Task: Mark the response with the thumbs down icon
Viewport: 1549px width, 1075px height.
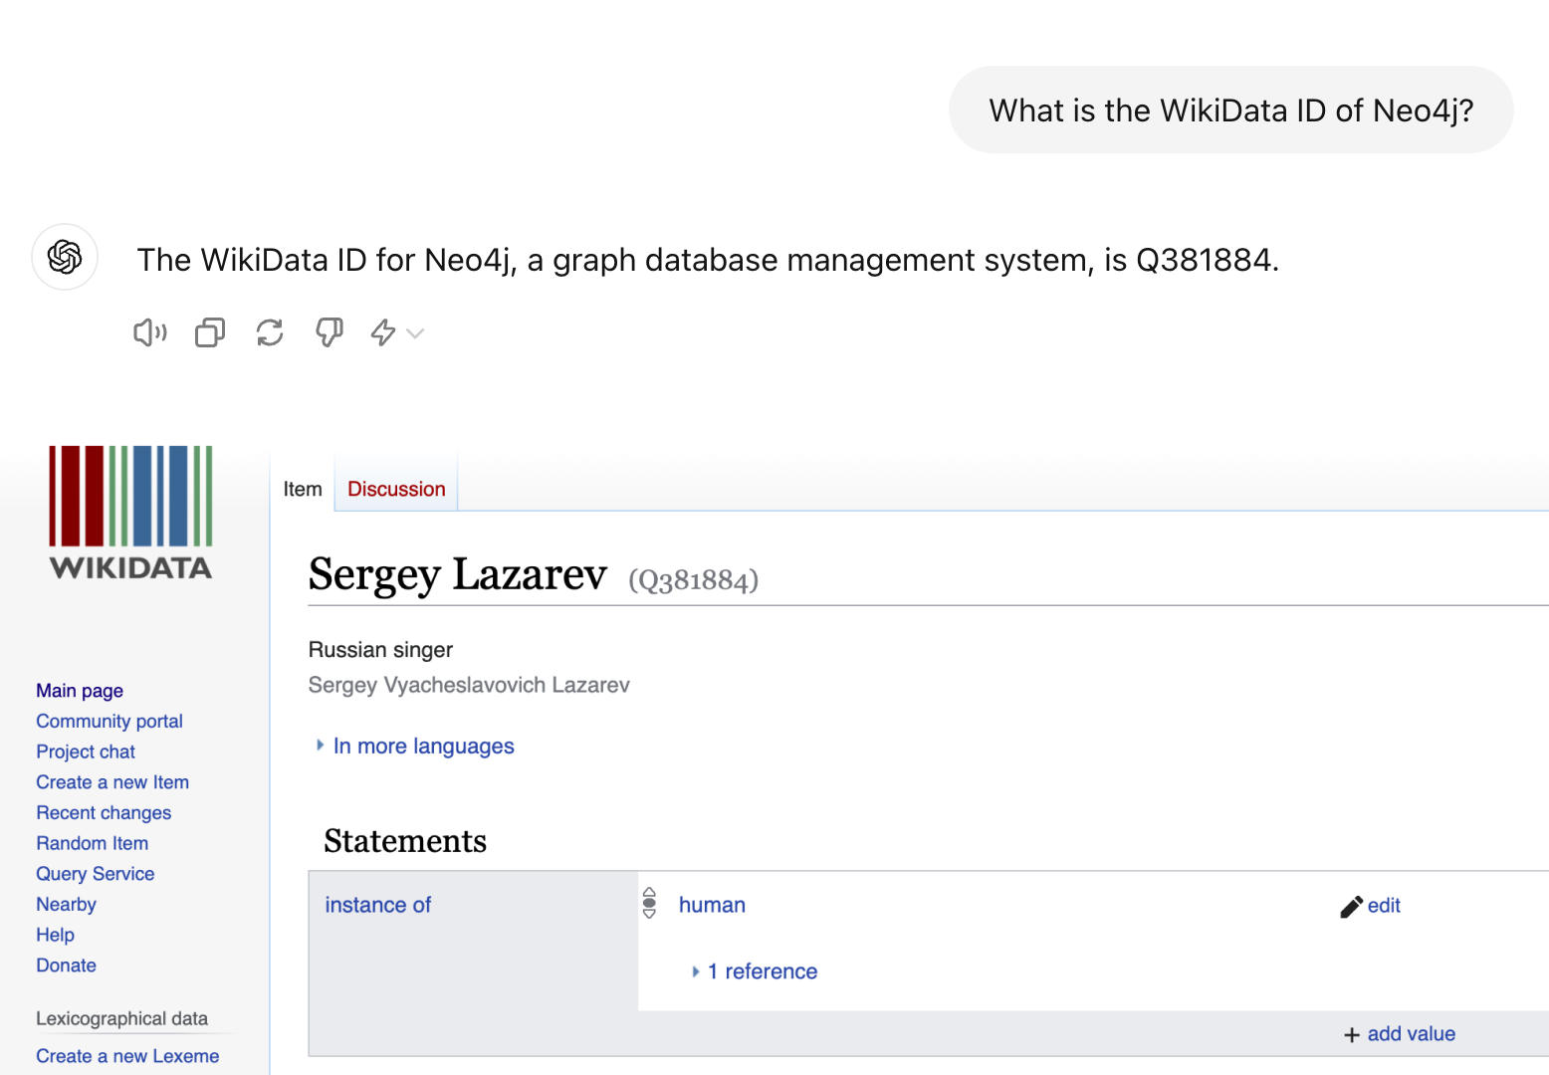Action: click(330, 332)
